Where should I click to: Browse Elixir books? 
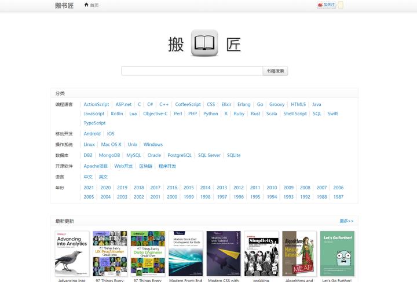click(x=226, y=104)
